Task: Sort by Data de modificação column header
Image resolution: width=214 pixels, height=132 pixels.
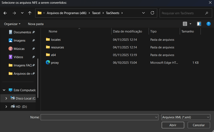Action: click(127, 32)
